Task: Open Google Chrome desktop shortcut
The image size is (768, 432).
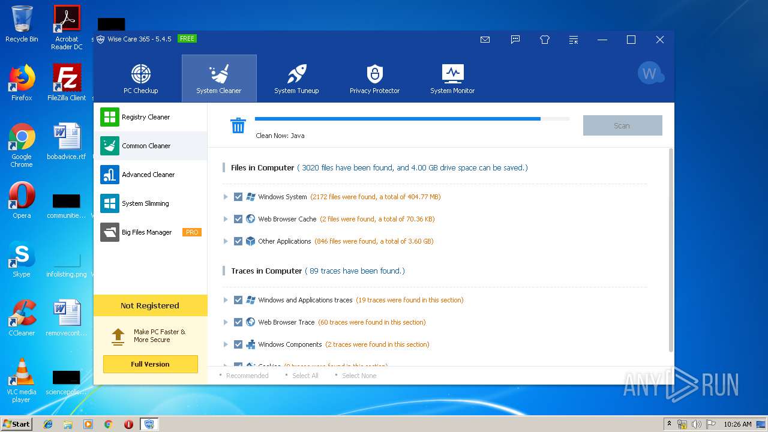Action: click(22, 146)
